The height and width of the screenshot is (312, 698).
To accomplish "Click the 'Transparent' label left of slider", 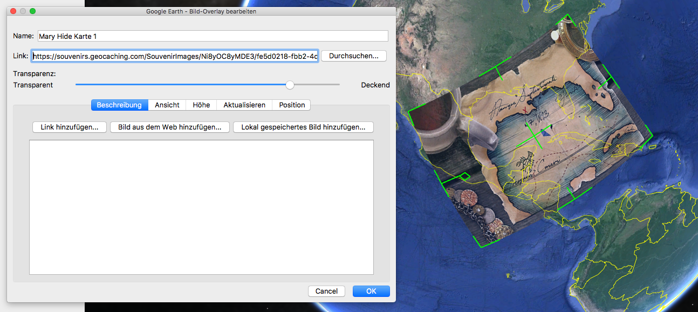I will pyautogui.click(x=33, y=85).
